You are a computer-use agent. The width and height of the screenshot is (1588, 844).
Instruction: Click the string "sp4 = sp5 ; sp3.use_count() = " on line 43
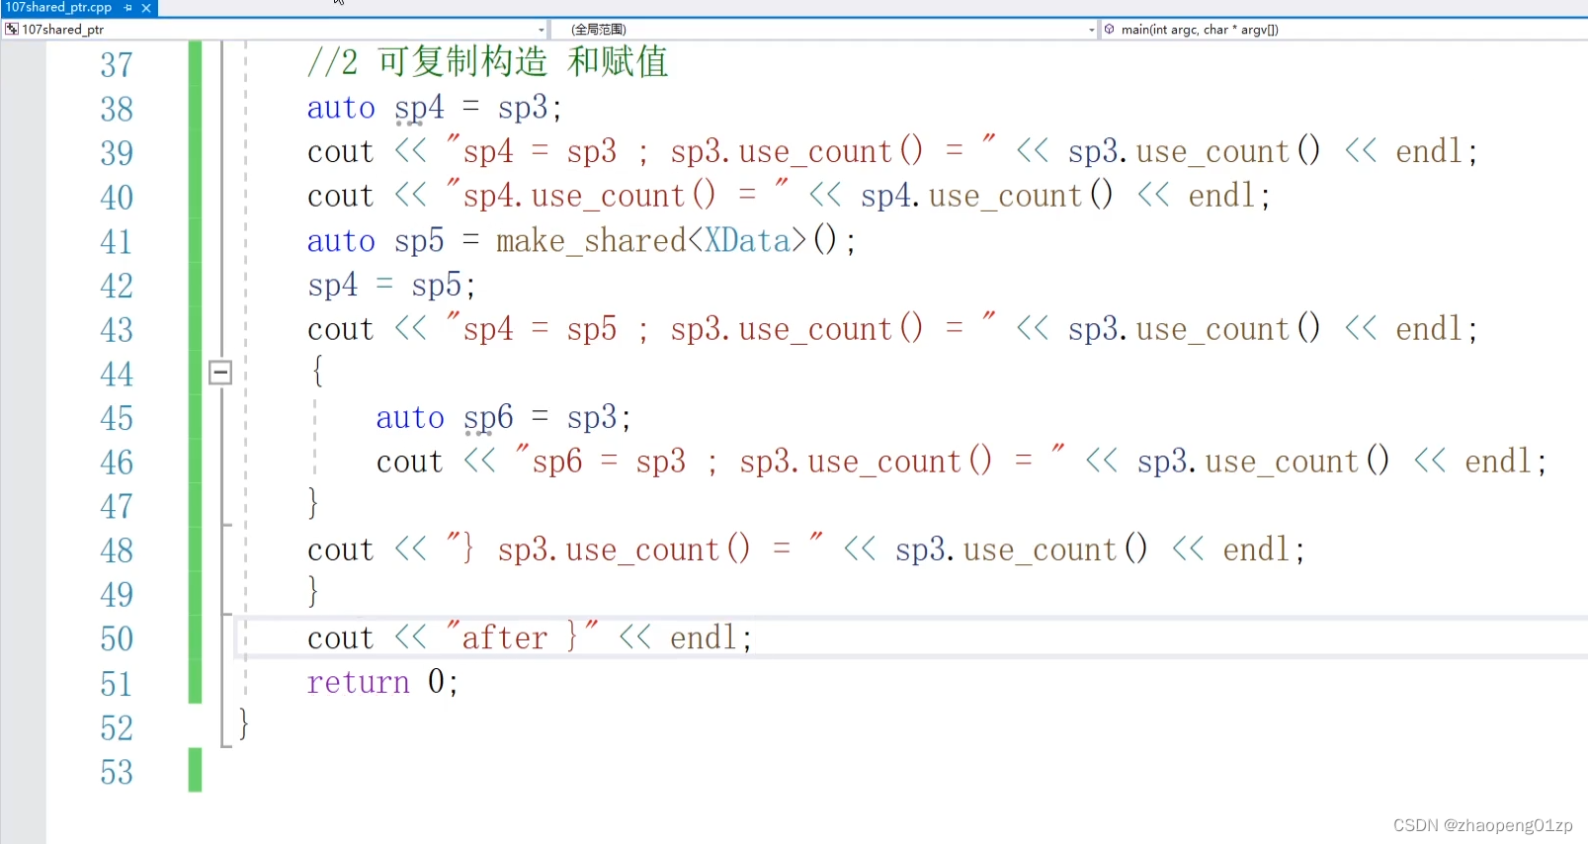(720, 328)
